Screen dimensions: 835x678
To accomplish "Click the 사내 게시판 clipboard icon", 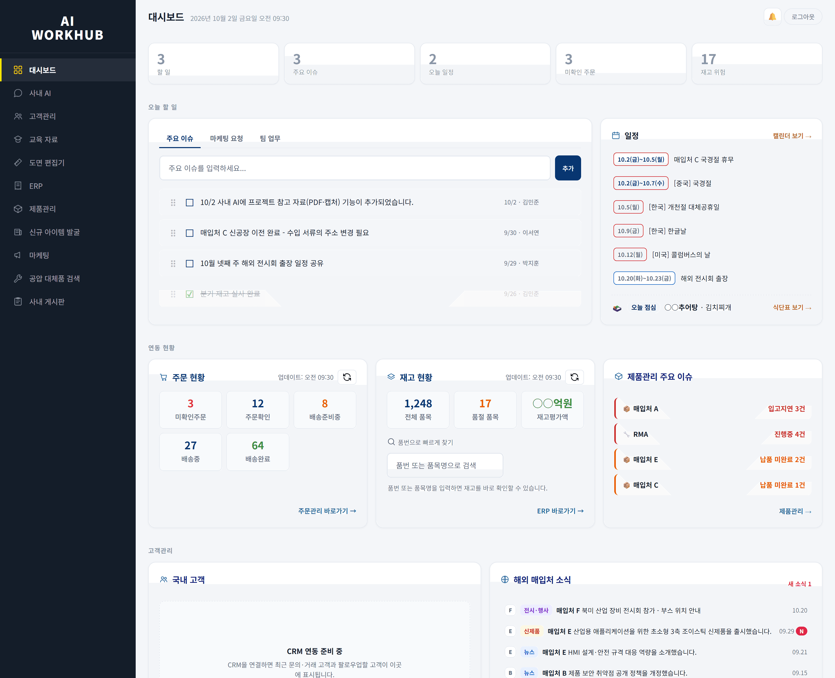I will pyautogui.click(x=18, y=301).
